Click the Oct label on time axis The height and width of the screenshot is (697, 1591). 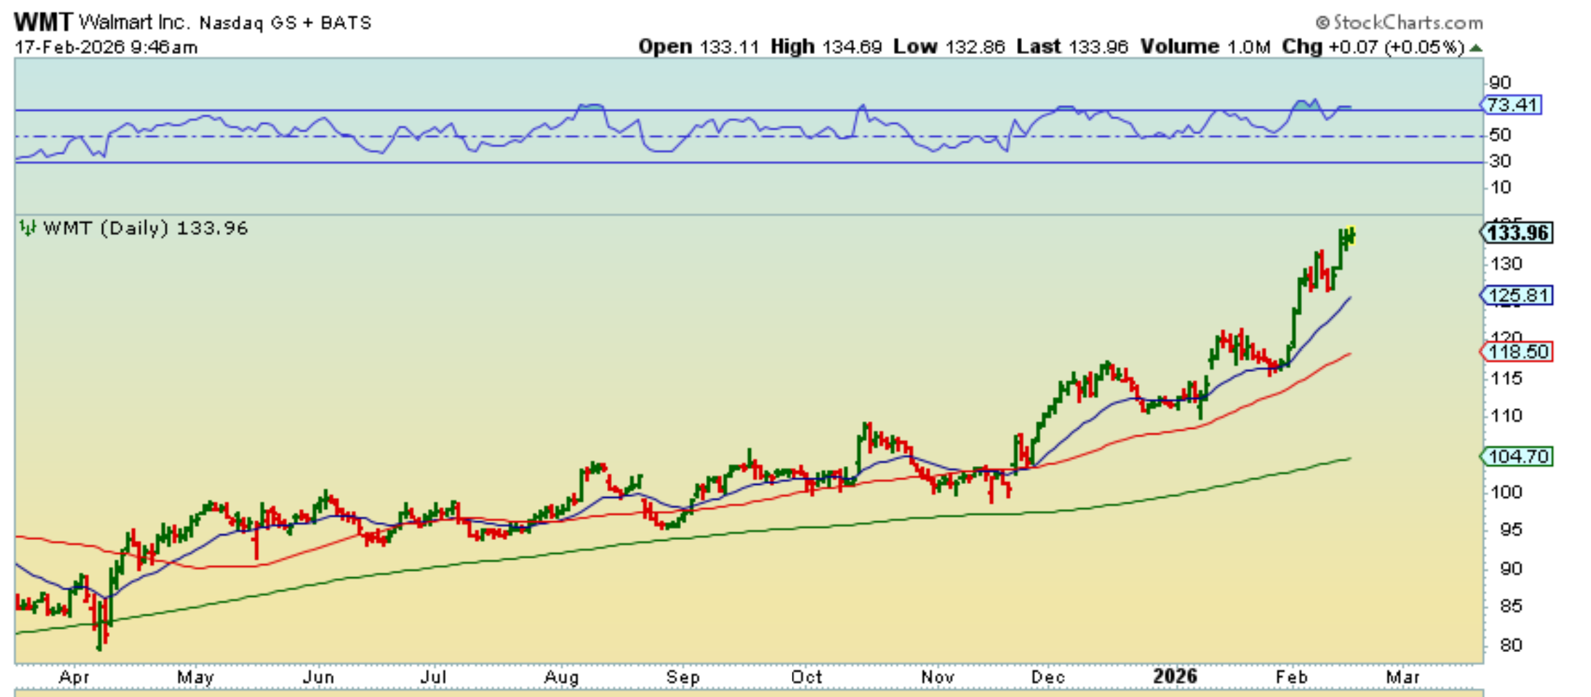point(807,678)
